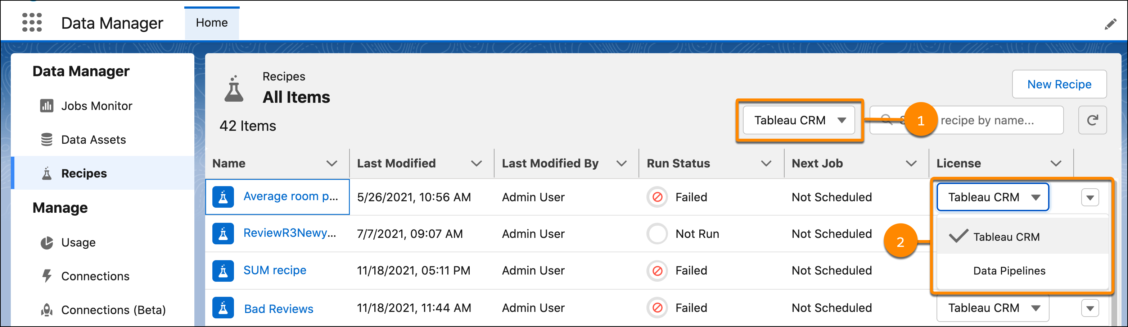
Task: Expand the Name column header dropdown
Action: coord(331,163)
